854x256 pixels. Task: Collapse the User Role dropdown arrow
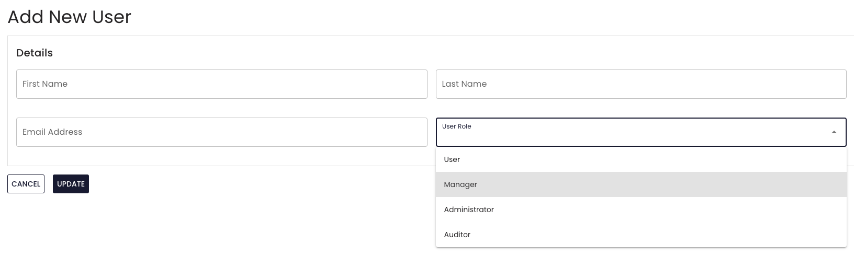[x=834, y=132]
